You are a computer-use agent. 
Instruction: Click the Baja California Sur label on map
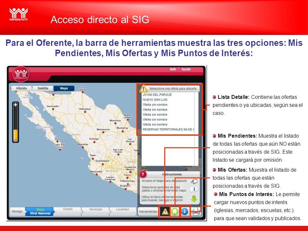pos(44,128)
